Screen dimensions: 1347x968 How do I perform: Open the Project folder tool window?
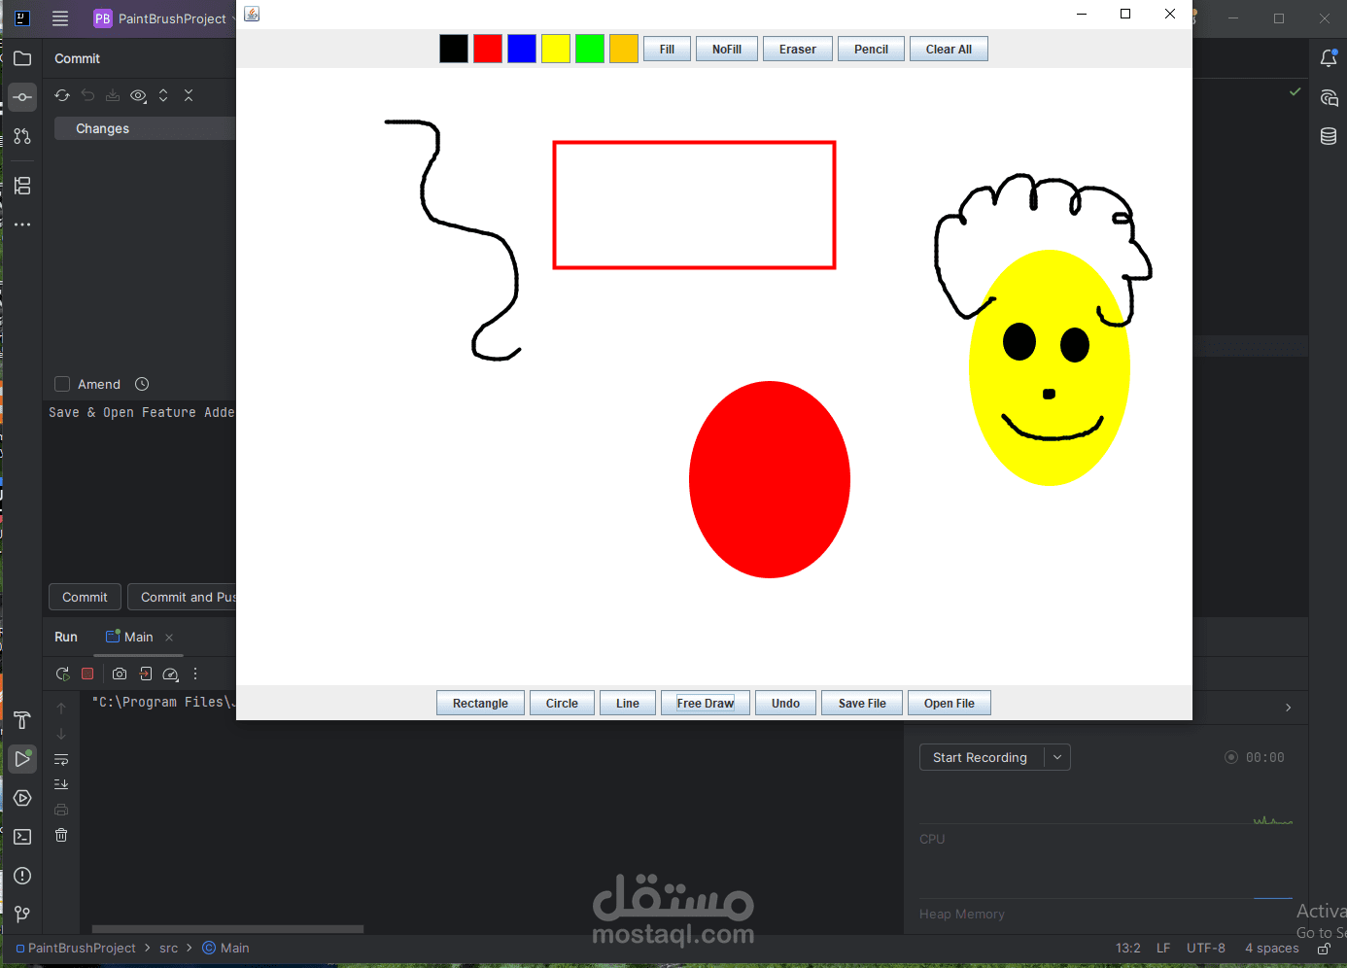point(22,58)
